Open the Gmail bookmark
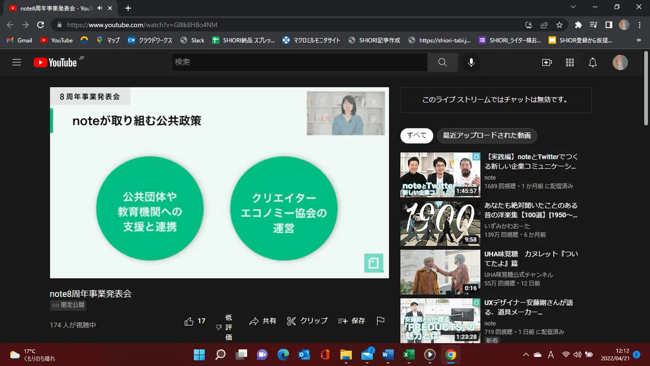 coord(19,40)
